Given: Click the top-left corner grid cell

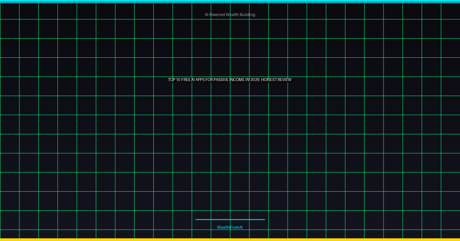Looking at the screenshot, I should (9, 11).
